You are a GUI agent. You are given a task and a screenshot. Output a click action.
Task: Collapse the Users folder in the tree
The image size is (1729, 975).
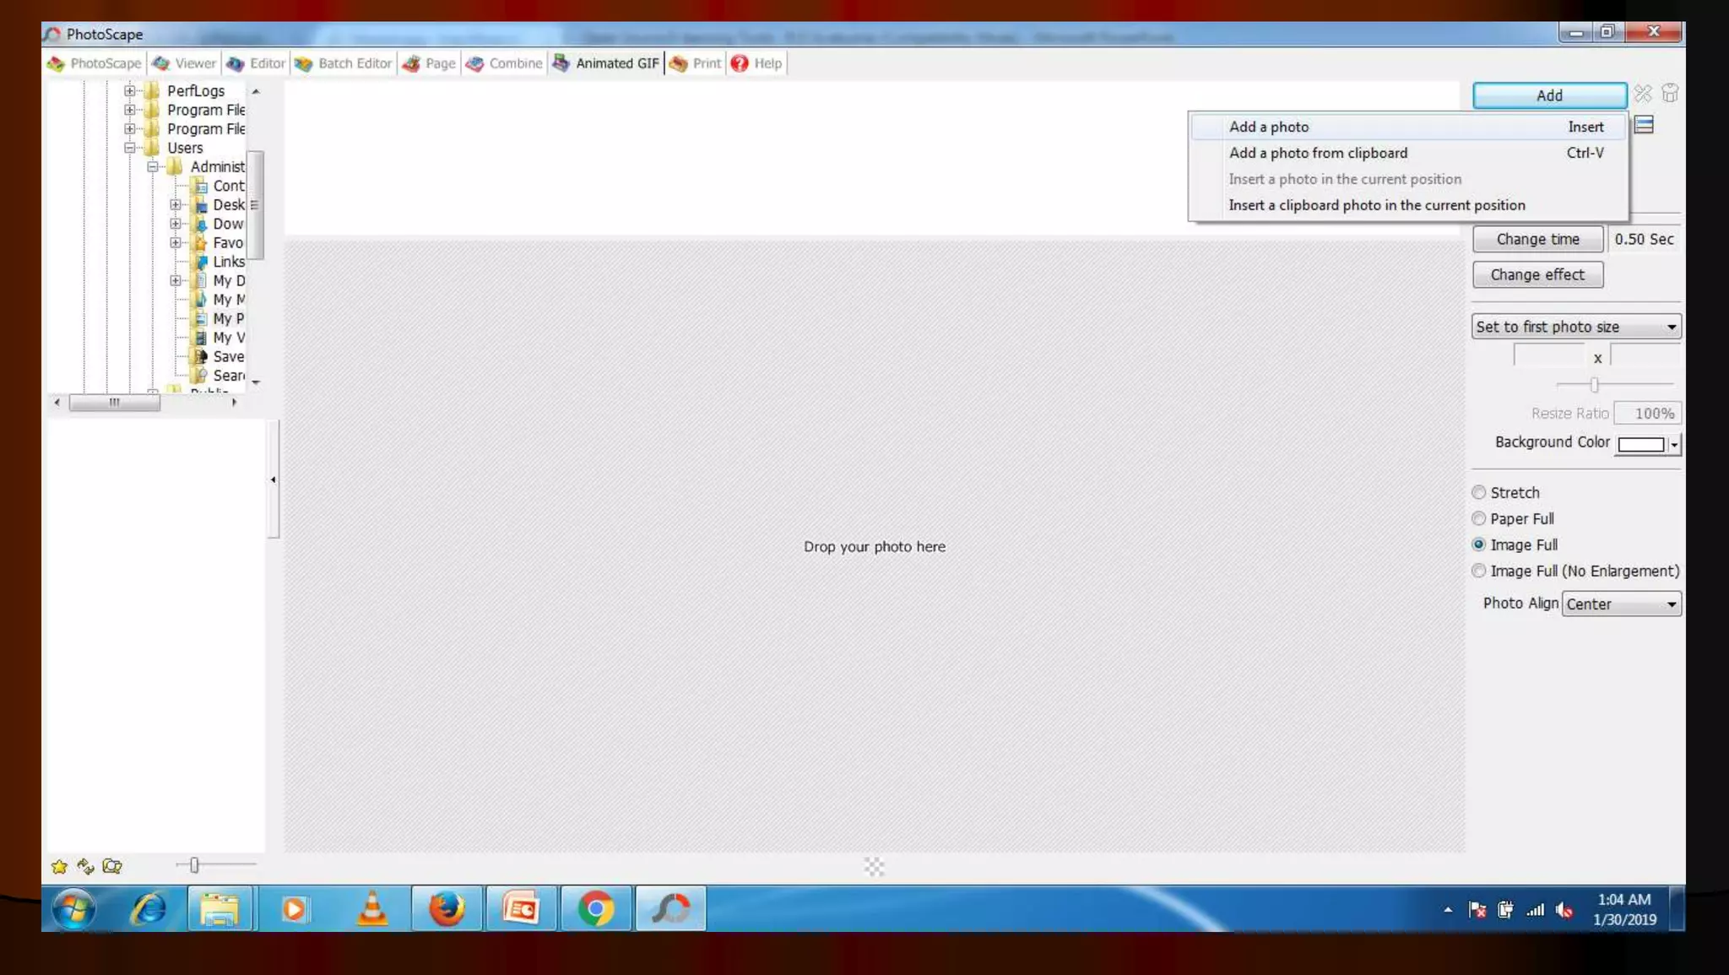pyautogui.click(x=129, y=148)
